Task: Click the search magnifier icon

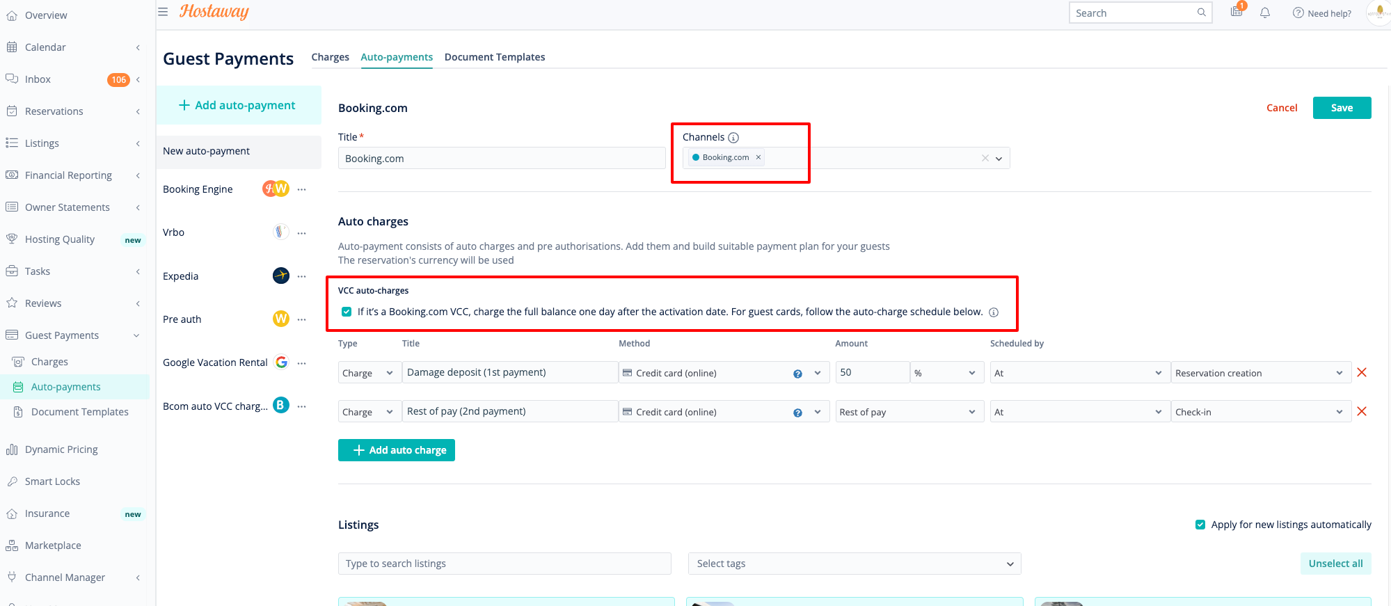Action: [1201, 13]
